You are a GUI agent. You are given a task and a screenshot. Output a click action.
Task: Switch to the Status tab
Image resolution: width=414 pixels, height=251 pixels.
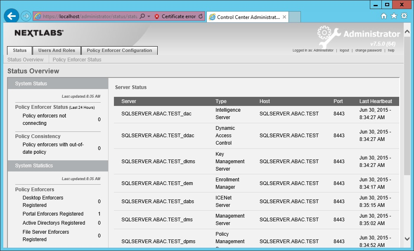[x=19, y=50]
